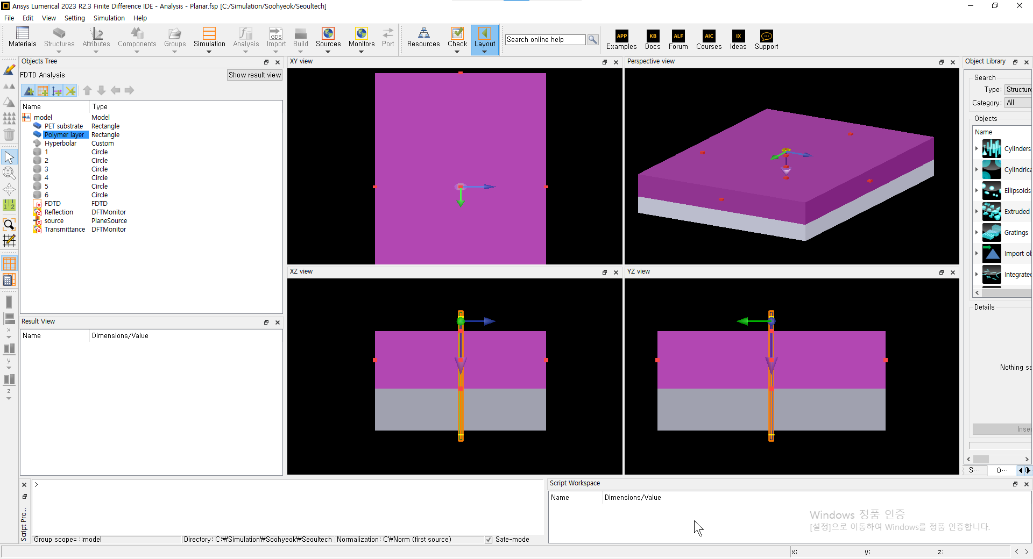Expand the Cylinders library category
The height and width of the screenshot is (559, 1033).
point(977,149)
